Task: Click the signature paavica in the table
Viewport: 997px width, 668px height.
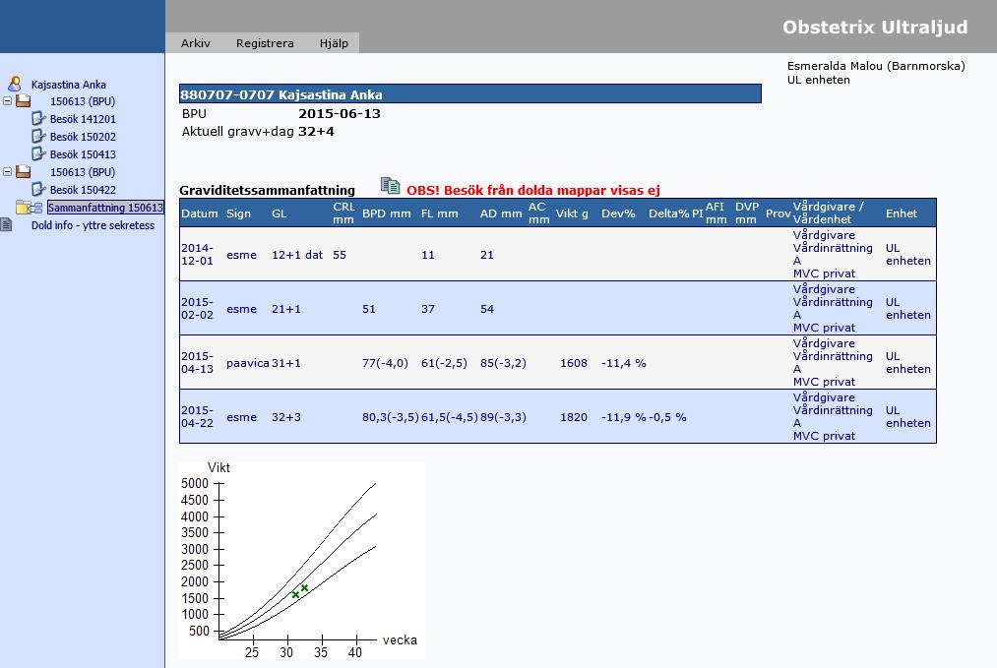Action: click(x=248, y=363)
